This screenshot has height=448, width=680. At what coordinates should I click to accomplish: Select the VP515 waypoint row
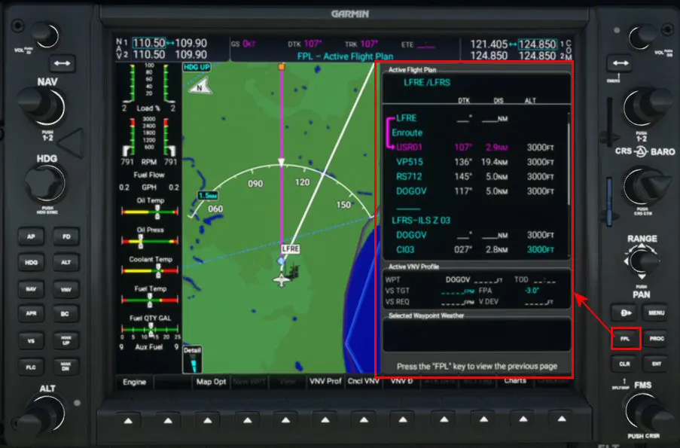[x=476, y=162]
